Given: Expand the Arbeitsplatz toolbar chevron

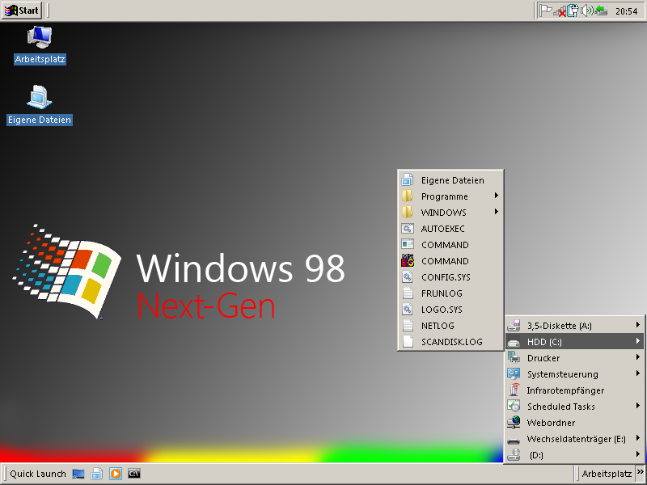Looking at the screenshot, I should 640,474.
